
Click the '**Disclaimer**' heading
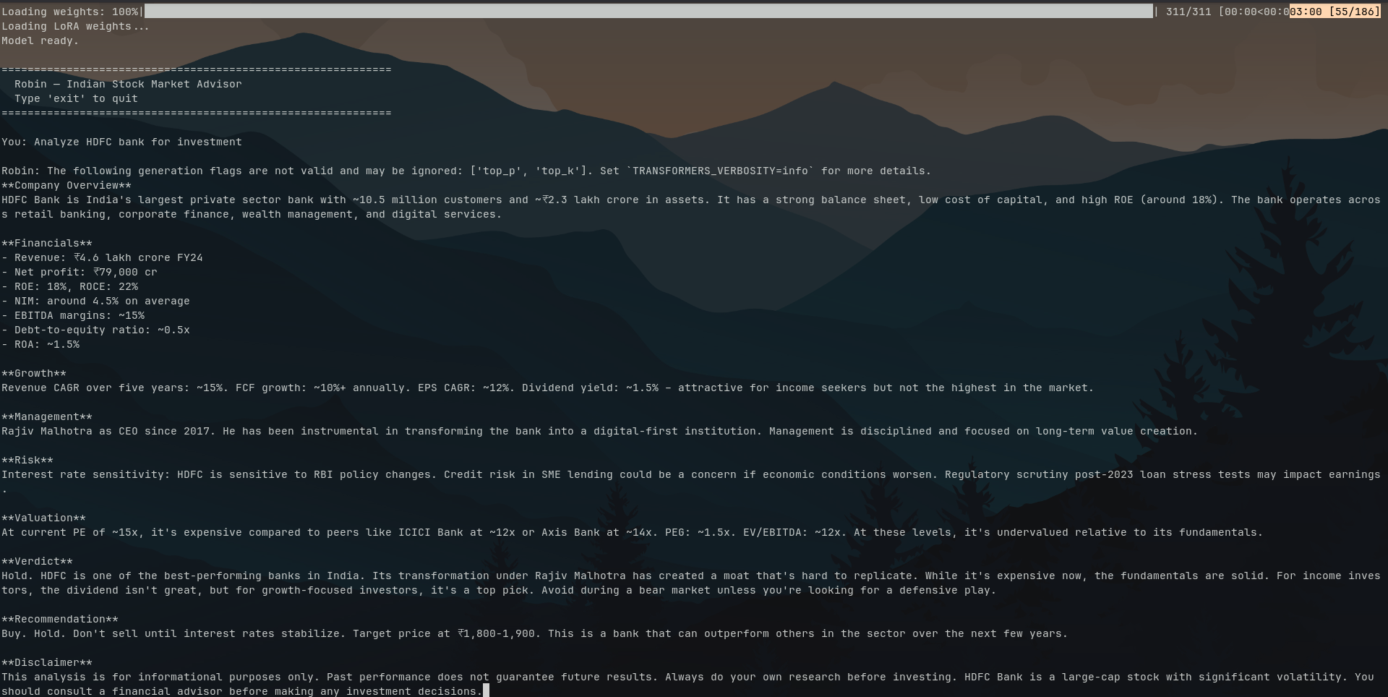pyautogui.click(x=47, y=662)
